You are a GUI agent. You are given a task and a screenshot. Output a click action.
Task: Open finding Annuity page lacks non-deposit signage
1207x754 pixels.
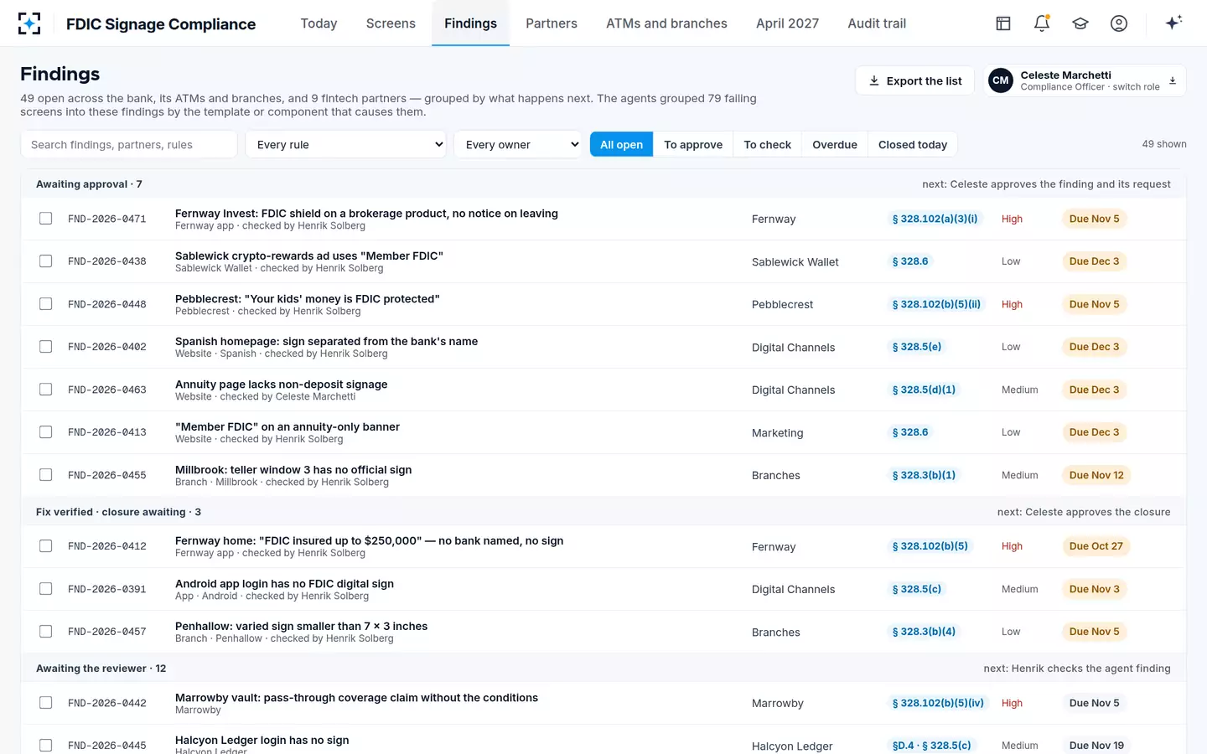[x=281, y=385]
